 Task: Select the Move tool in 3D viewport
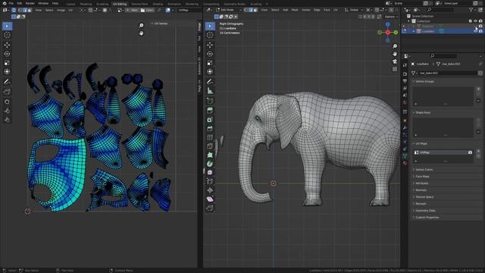(210, 45)
